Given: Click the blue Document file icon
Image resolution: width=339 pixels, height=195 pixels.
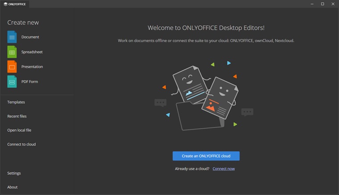Looking at the screenshot, I should tap(12, 37).
